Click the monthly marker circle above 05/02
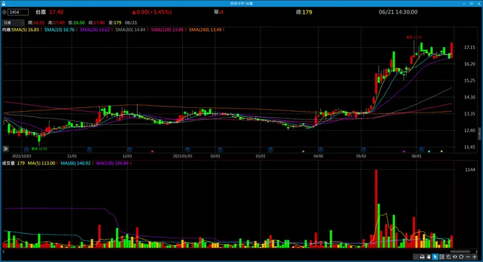Image resolution: width=483 pixels, height=262 pixels. tap(364, 150)
